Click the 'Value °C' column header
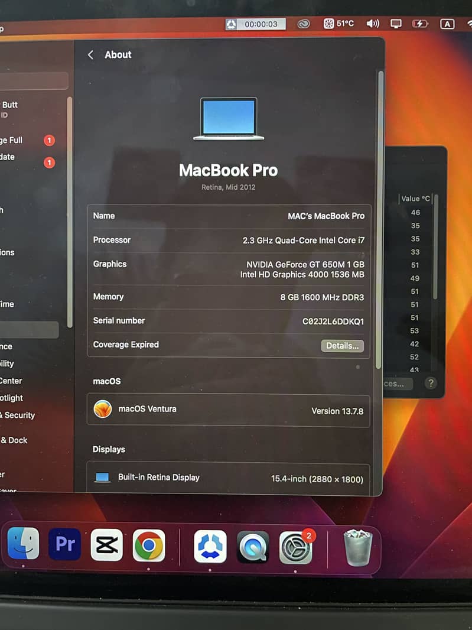 coord(415,199)
